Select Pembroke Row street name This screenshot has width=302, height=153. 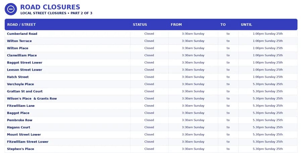coord(20,120)
